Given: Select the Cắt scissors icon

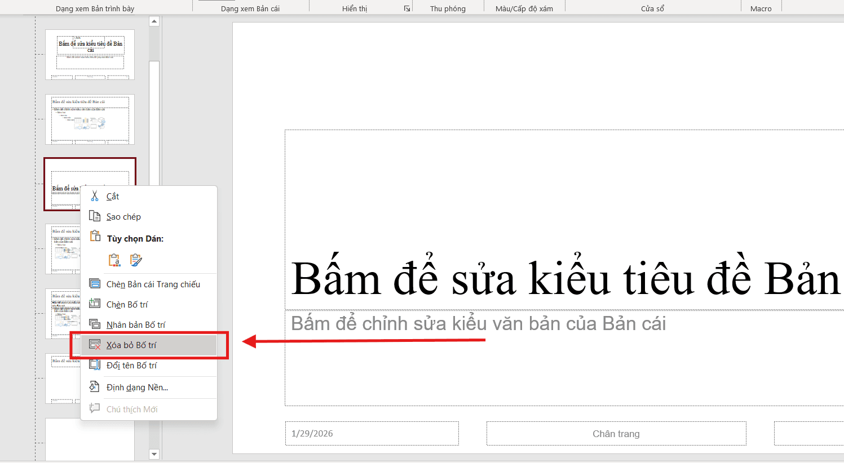Looking at the screenshot, I should [x=95, y=196].
